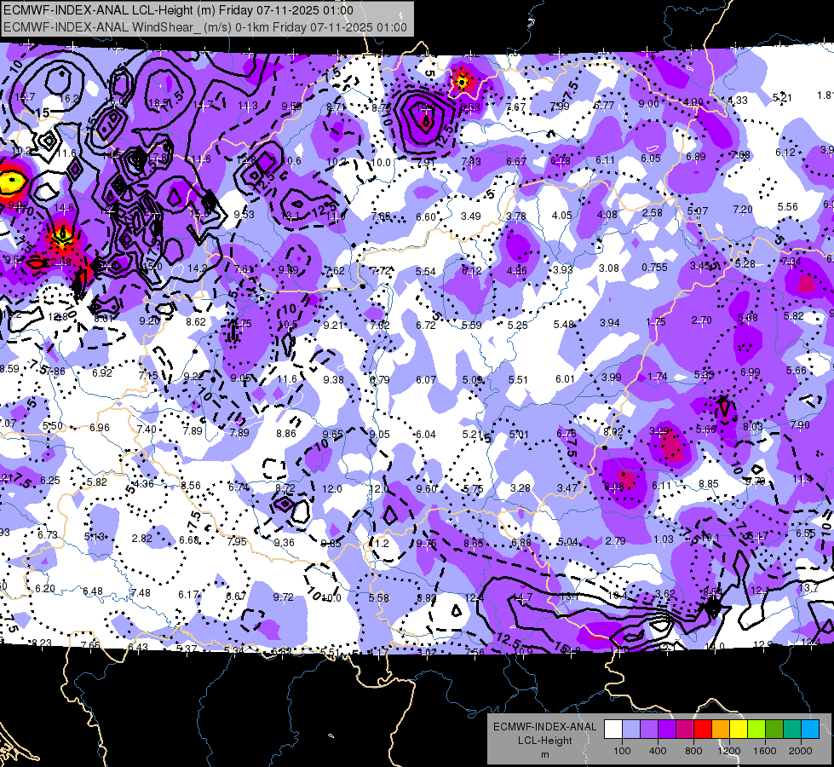Screen dimensions: 834x767
Task: Click the map value 2.79
Action: tap(615, 541)
